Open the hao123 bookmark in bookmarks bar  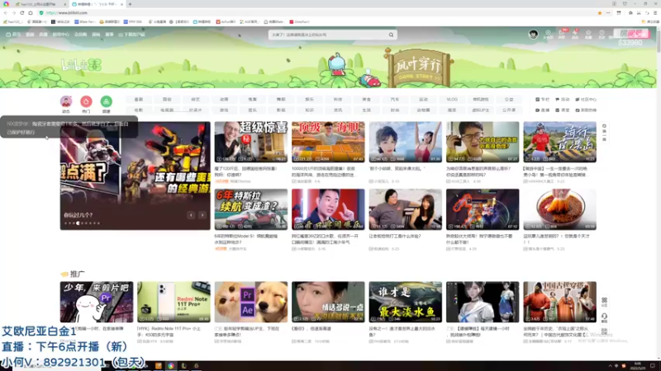(x=13, y=21)
